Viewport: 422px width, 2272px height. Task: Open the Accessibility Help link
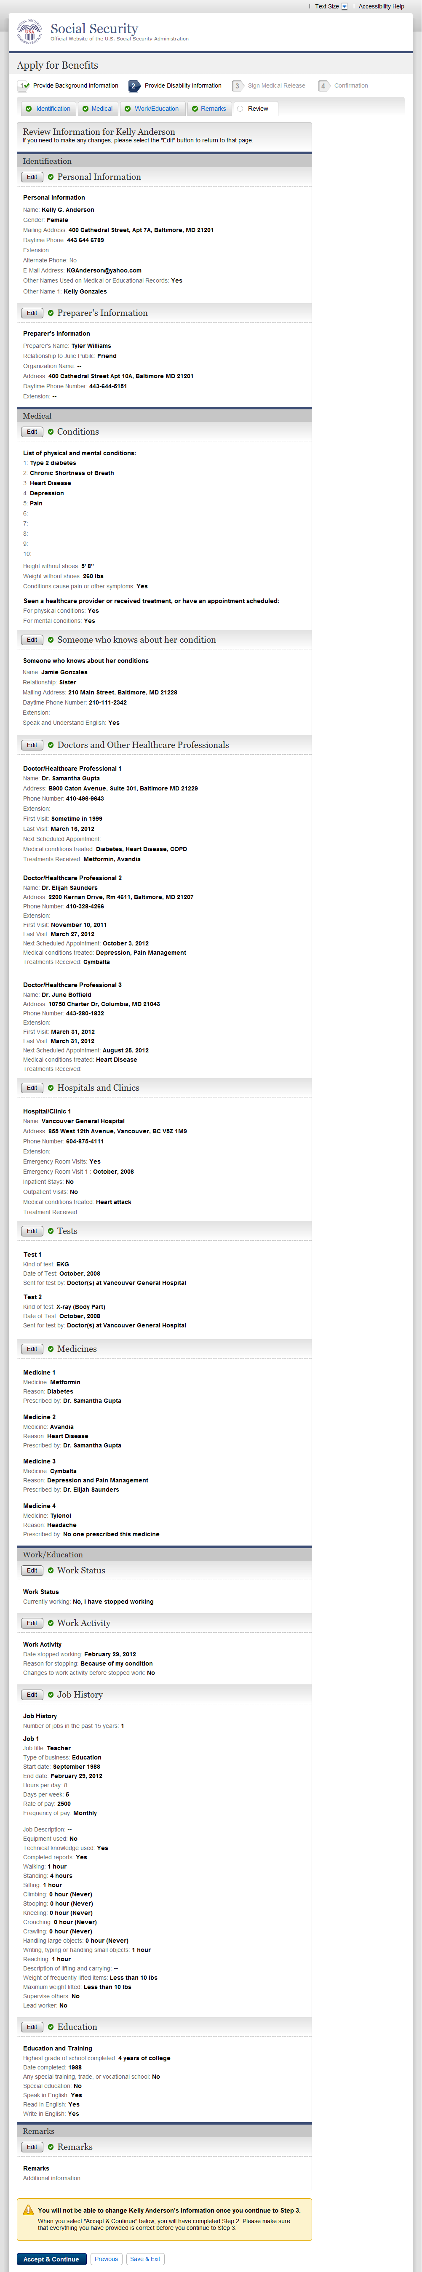point(382,6)
